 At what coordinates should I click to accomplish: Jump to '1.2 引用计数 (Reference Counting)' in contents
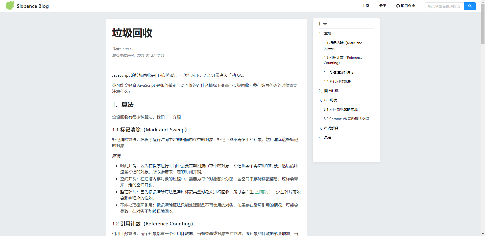coord(343,60)
